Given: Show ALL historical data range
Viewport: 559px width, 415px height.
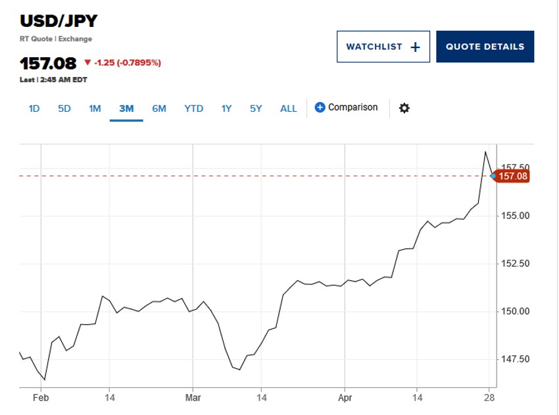Looking at the screenshot, I should 289,109.
